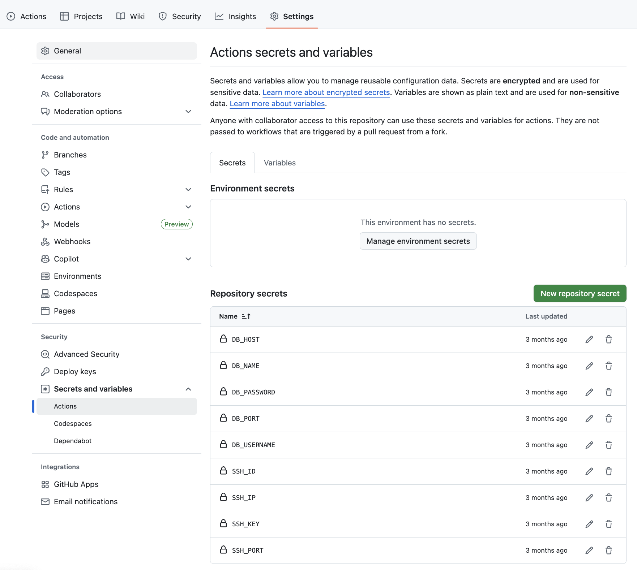Click the lock icon beside DB_HOST
Screen dimensions: 637x570
tap(223, 339)
